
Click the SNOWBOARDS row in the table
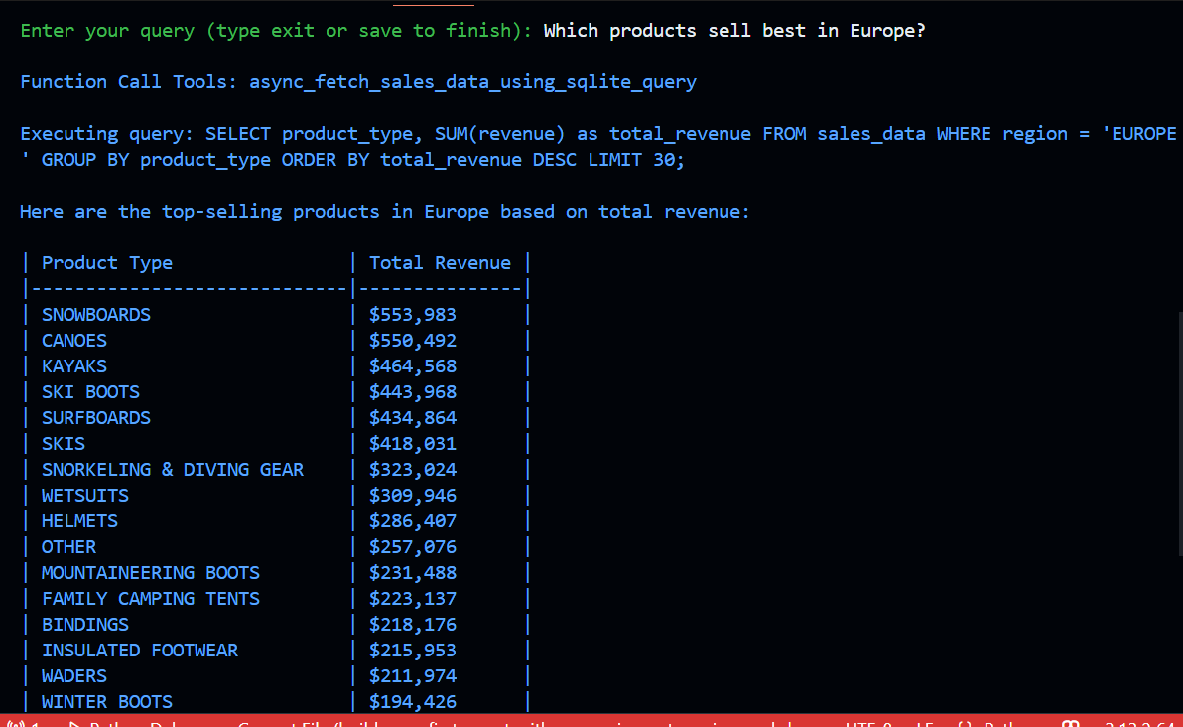pos(96,315)
